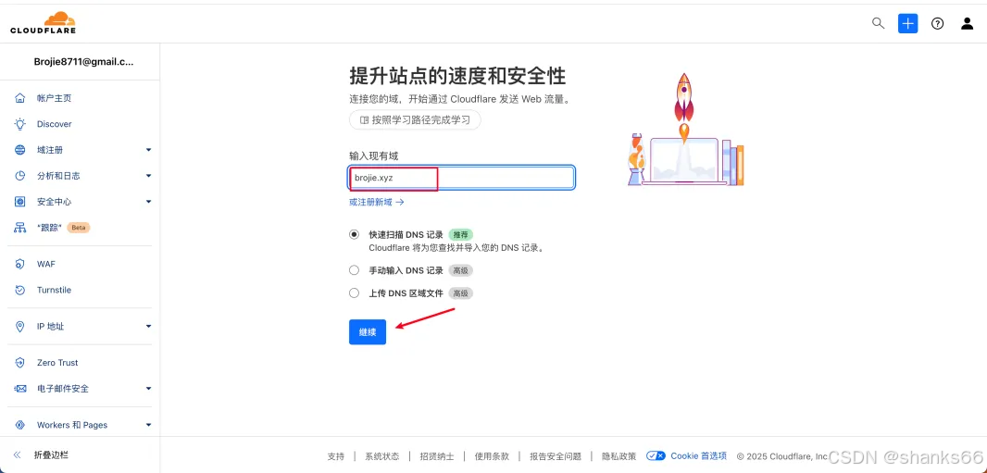The width and height of the screenshot is (987, 473).
Task: Click the Workers 和 Pages icon
Action: [x=20, y=425]
